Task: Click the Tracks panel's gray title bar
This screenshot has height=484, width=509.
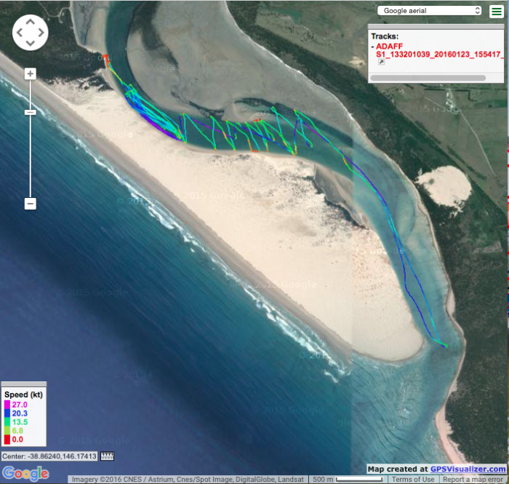Action: point(436,27)
